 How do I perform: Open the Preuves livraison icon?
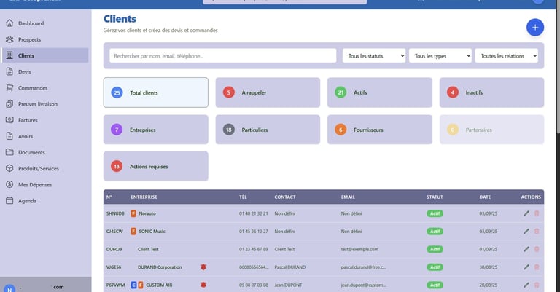point(9,103)
